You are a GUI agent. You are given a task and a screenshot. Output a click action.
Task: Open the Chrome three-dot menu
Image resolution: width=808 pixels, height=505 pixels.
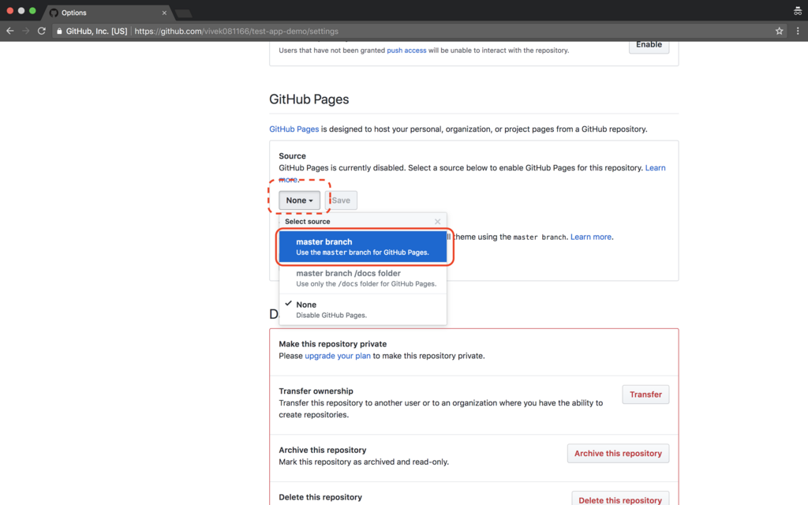coord(798,31)
